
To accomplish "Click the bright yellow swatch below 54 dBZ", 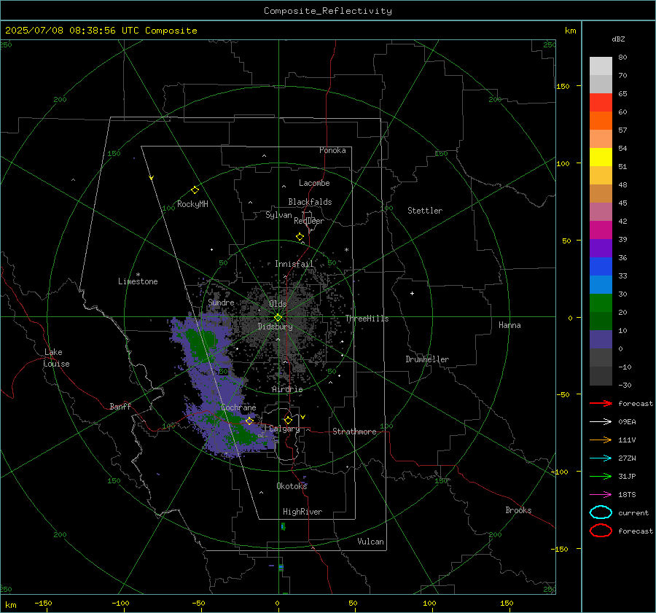I will tap(601, 157).
